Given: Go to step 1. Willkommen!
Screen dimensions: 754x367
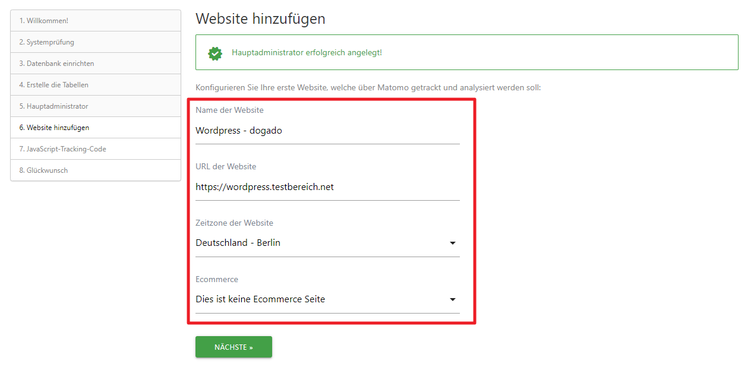Looking at the screenshot, I should (x=96, y=21).
